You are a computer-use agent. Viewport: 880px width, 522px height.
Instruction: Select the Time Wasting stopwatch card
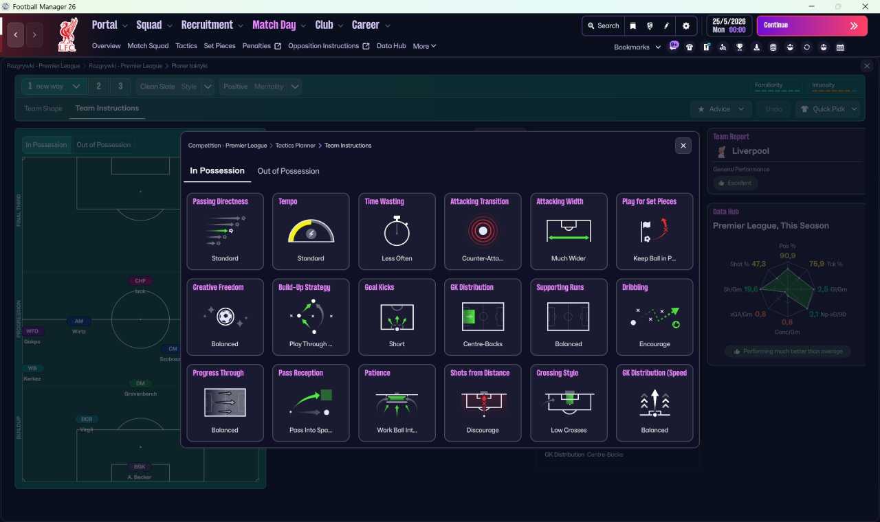397,231
